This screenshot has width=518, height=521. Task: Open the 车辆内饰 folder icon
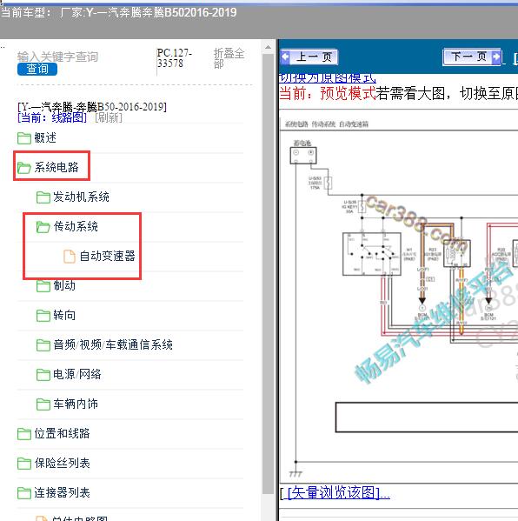click(43, 404)
